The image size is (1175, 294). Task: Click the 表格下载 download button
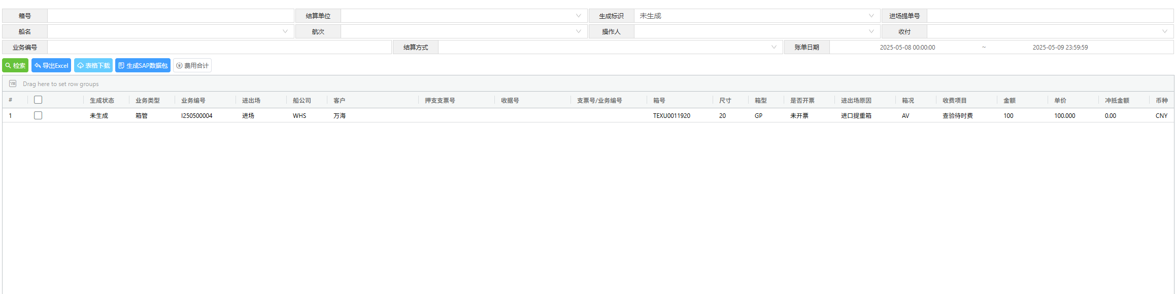93,65
